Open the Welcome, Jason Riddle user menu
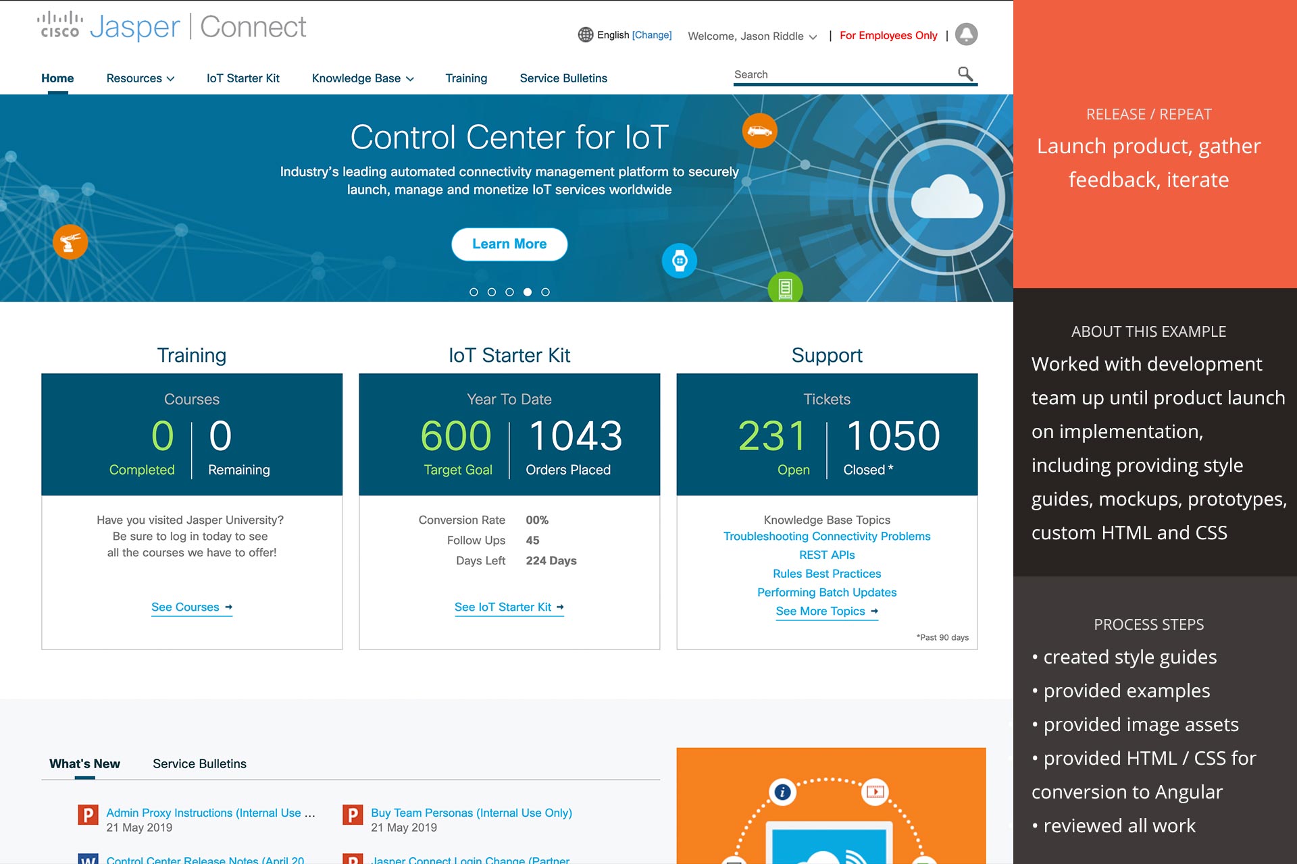Viewport: 1297px width, 864px height. pos(752,36)
